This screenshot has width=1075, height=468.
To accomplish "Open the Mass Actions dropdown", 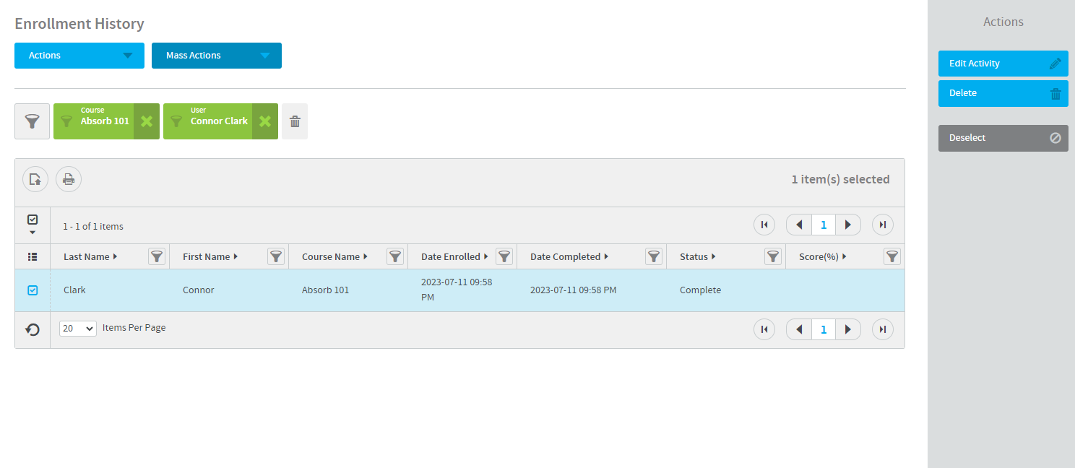I will tap(217, 56).
